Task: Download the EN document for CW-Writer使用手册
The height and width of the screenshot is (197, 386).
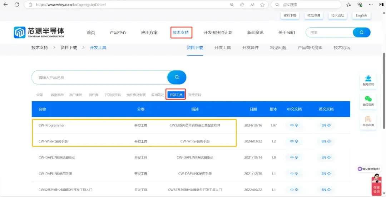Action: (x=326, y=141)
